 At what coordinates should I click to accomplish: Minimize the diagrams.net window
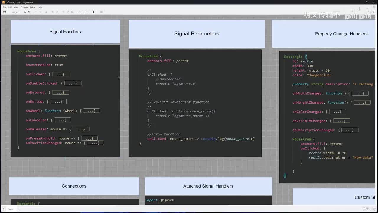tap(360, 2)
